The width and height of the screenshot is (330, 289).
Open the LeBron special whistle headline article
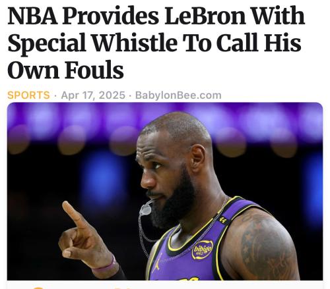(x=156, y=43)
